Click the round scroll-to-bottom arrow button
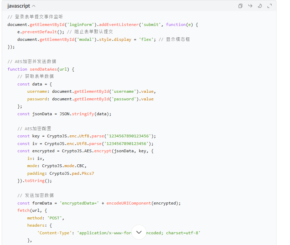This screenshot has height=245, width=290. pyautogui.click(x=139, y=232)
